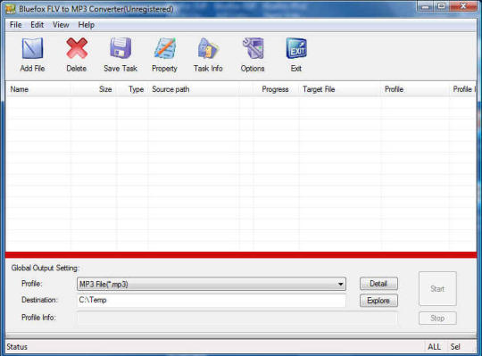
Task: Click the Exit toolbar icon
Action: pyautogui.click(x=296, y=48)
